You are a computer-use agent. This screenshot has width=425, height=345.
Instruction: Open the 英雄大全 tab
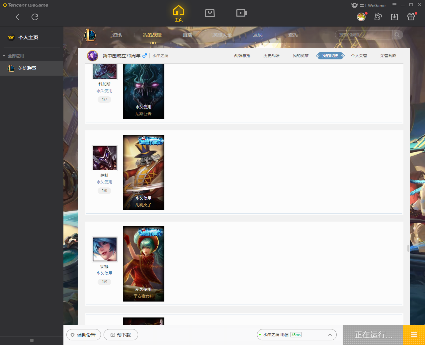(x=222, y=35)
